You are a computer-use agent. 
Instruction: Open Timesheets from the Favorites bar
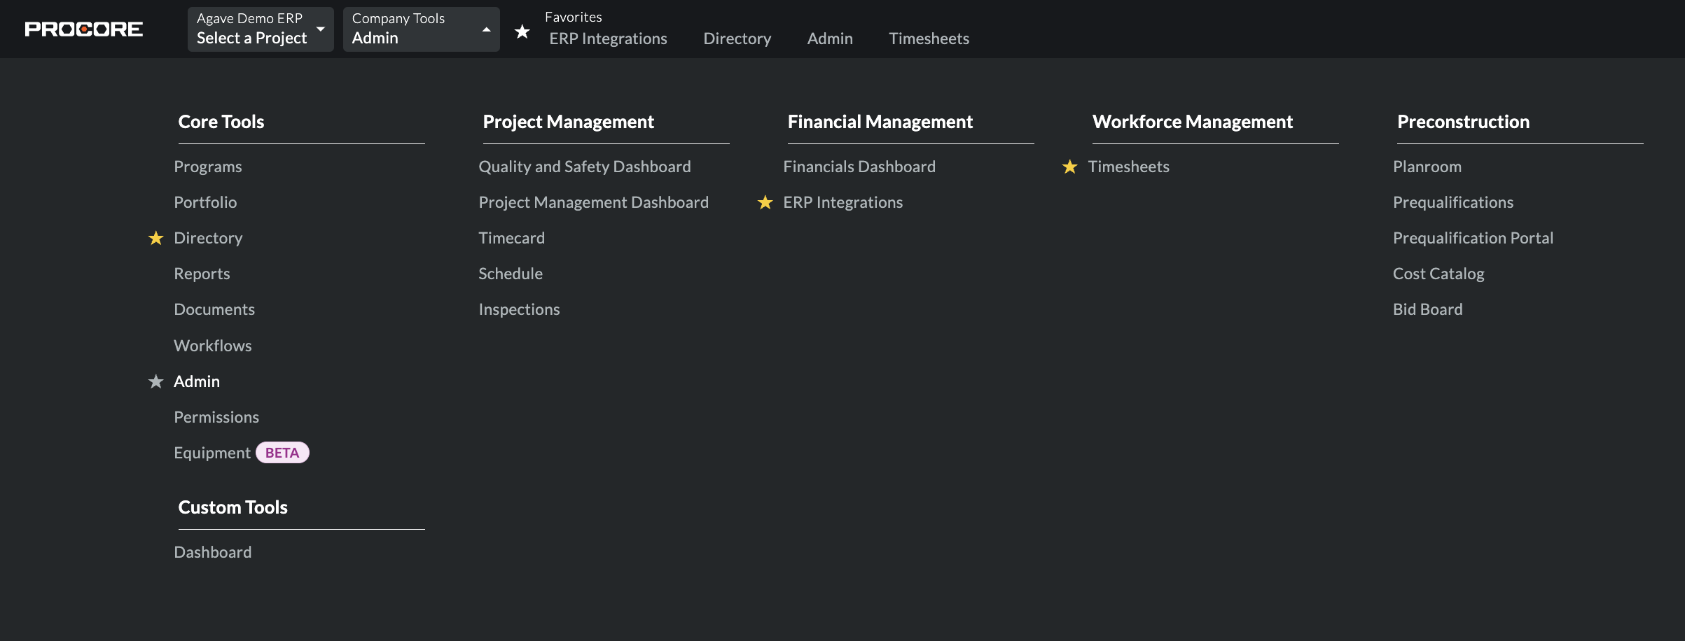[929, 38]
